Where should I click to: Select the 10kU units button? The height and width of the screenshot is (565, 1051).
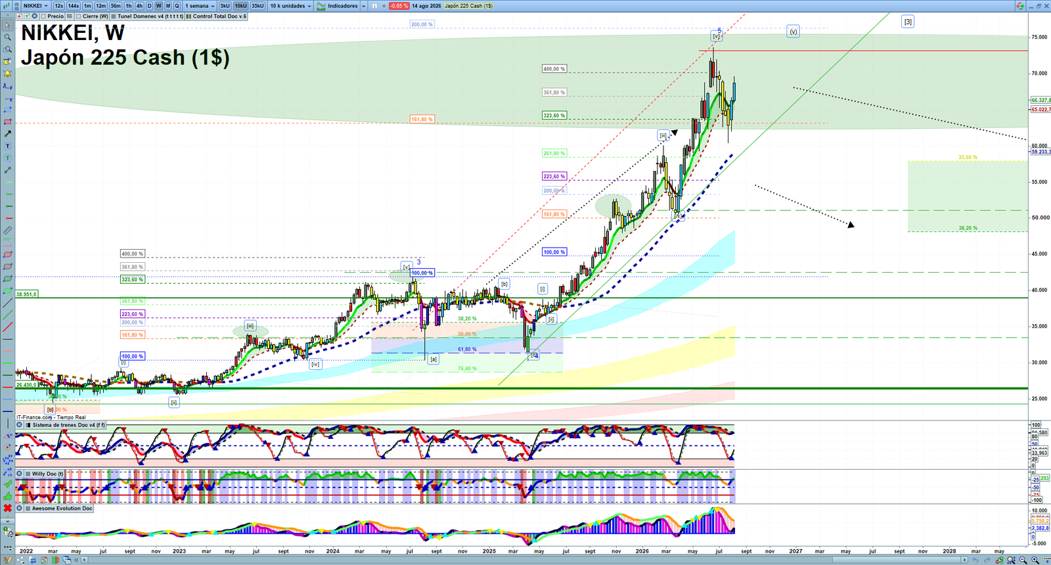(x=240, y=5)
